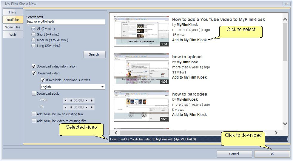The image size is (293, 161).
Task: Uncheck Download video information
Action: [x=34, y=66]
